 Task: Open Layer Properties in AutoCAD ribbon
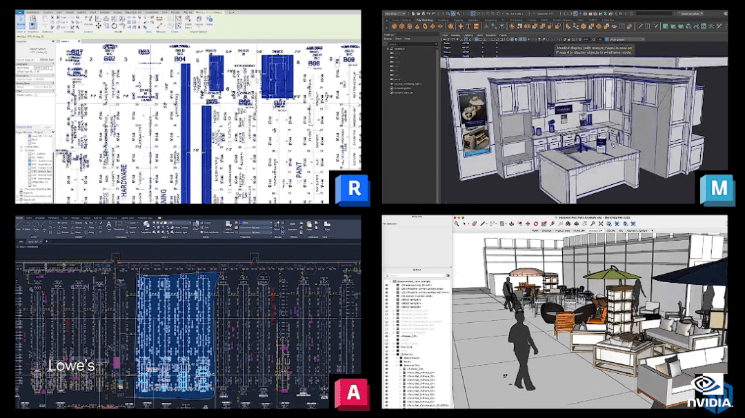click(x=146, y=228)
